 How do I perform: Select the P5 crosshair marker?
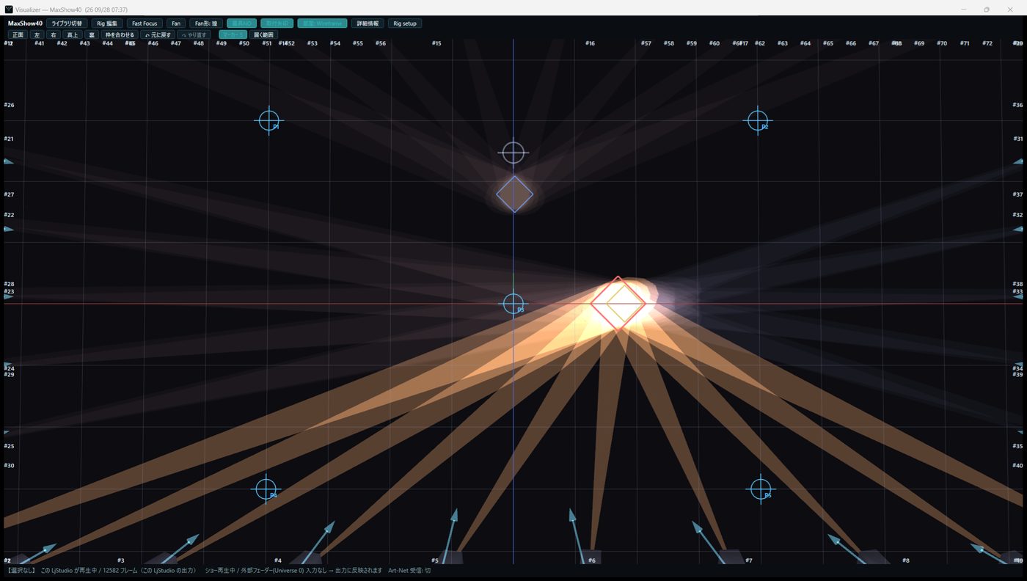[761, 488]
